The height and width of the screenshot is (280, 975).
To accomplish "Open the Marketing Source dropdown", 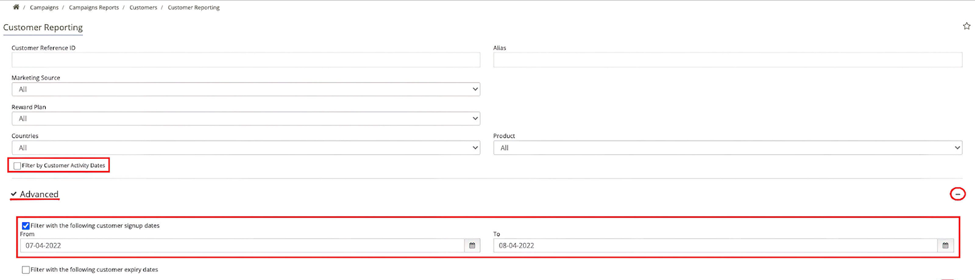I will (x=246, y=90).
